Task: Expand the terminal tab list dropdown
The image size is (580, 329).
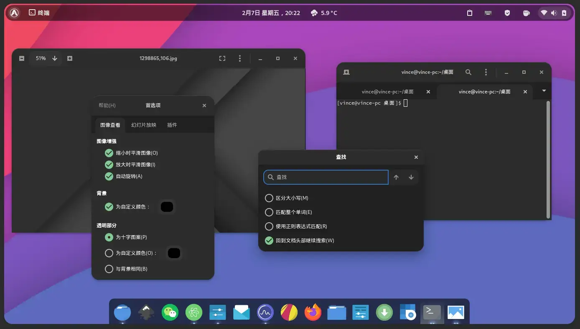Action: coord(544,91)
